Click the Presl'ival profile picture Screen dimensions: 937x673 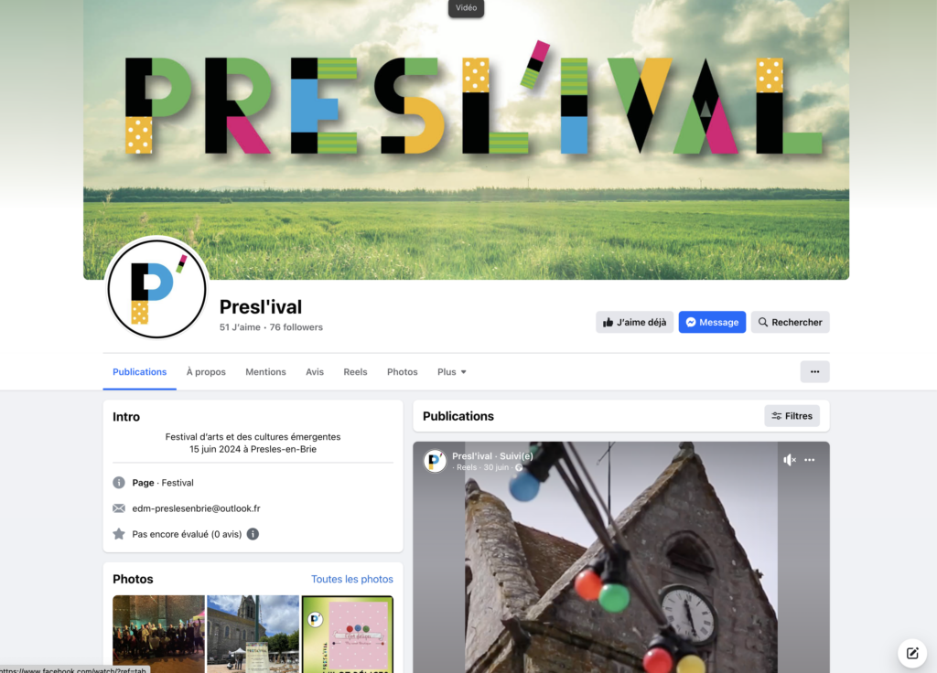click(156, 289)
